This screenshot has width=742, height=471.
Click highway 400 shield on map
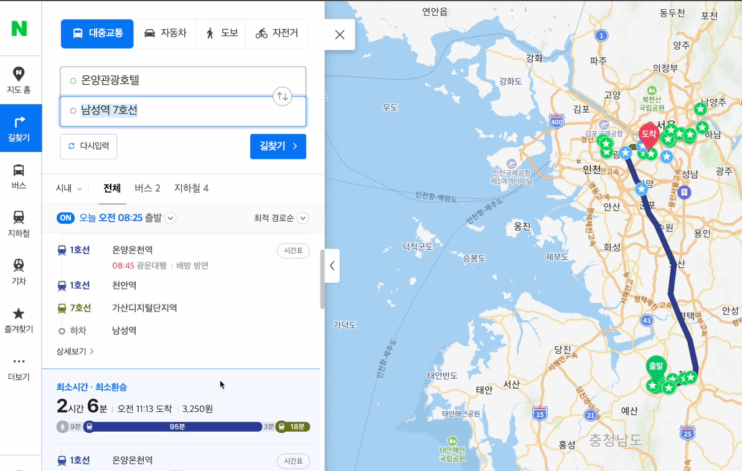point(556,121)
